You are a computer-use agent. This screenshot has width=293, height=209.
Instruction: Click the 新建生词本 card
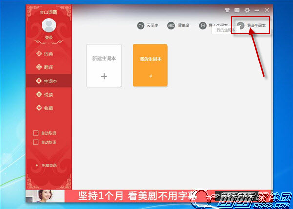click(104, 66)
